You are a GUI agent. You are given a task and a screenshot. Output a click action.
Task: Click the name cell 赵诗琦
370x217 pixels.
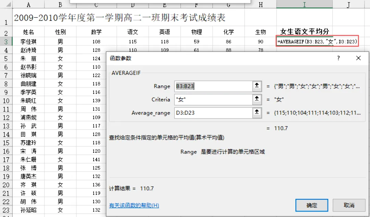click(x=28, y=50)
